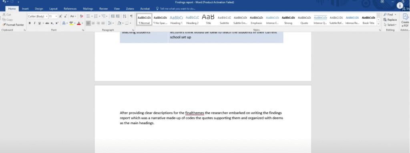The image size is (410, 153).
Task: Apply red font color
Action: (x=79, y=23)
